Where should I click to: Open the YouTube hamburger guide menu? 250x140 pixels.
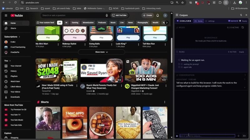pyautogui.click(x=6, y=15)
